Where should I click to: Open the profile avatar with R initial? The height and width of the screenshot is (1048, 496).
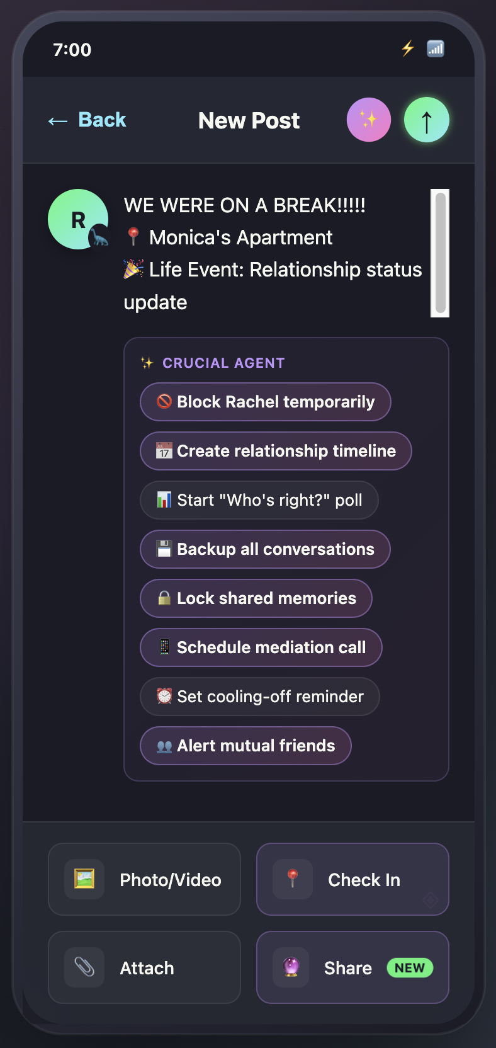pos(78,219)
